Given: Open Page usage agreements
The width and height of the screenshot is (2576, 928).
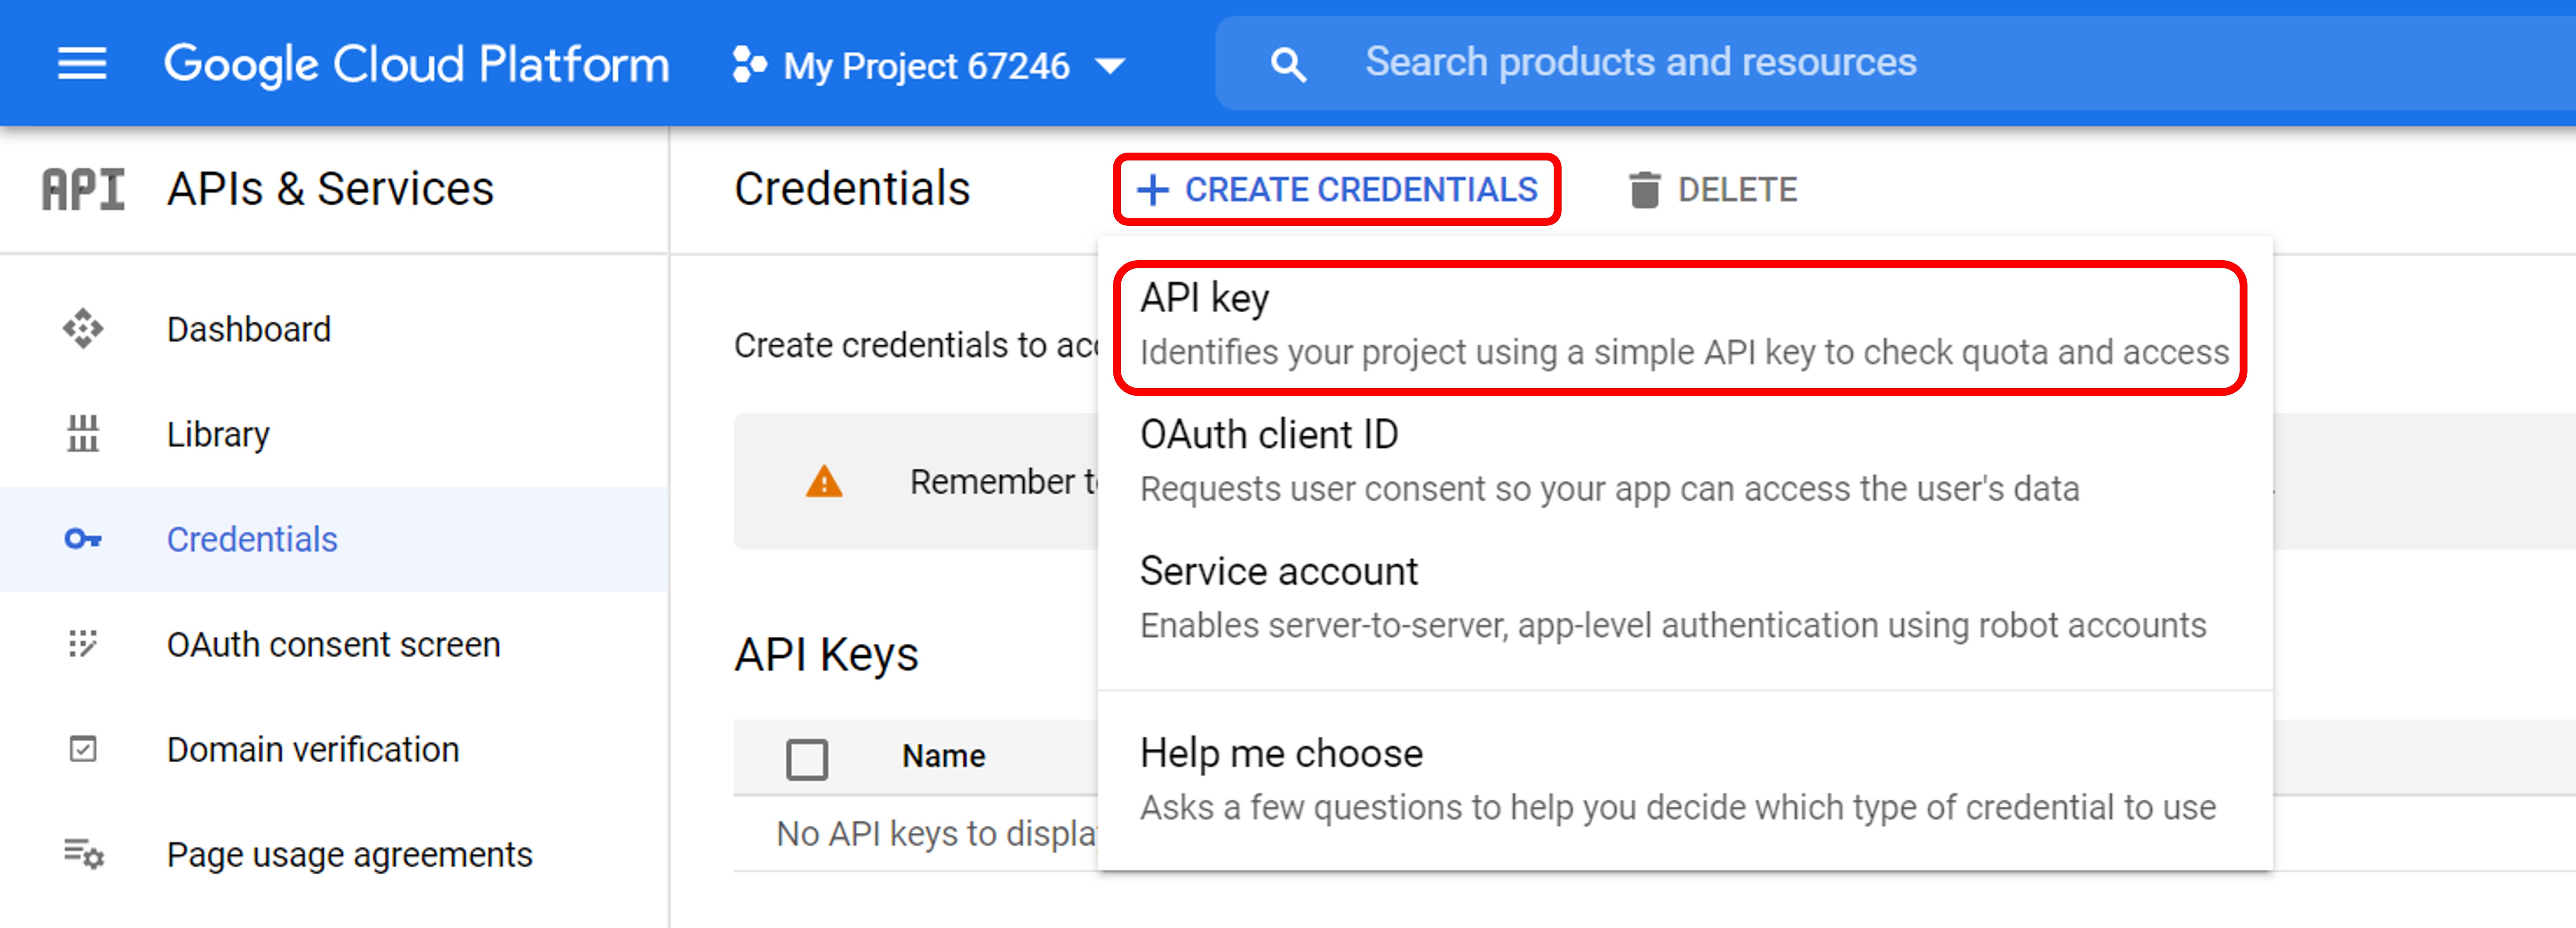Looking at the screenshot, I should click(x=334, y=854).
